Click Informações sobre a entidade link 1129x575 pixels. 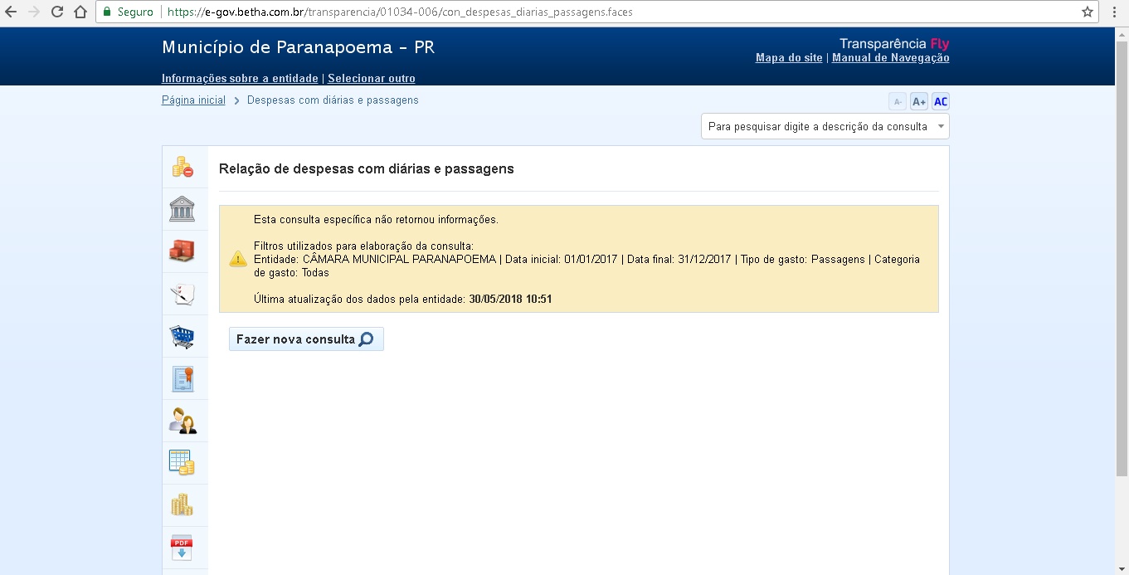(x=240, y=79)
